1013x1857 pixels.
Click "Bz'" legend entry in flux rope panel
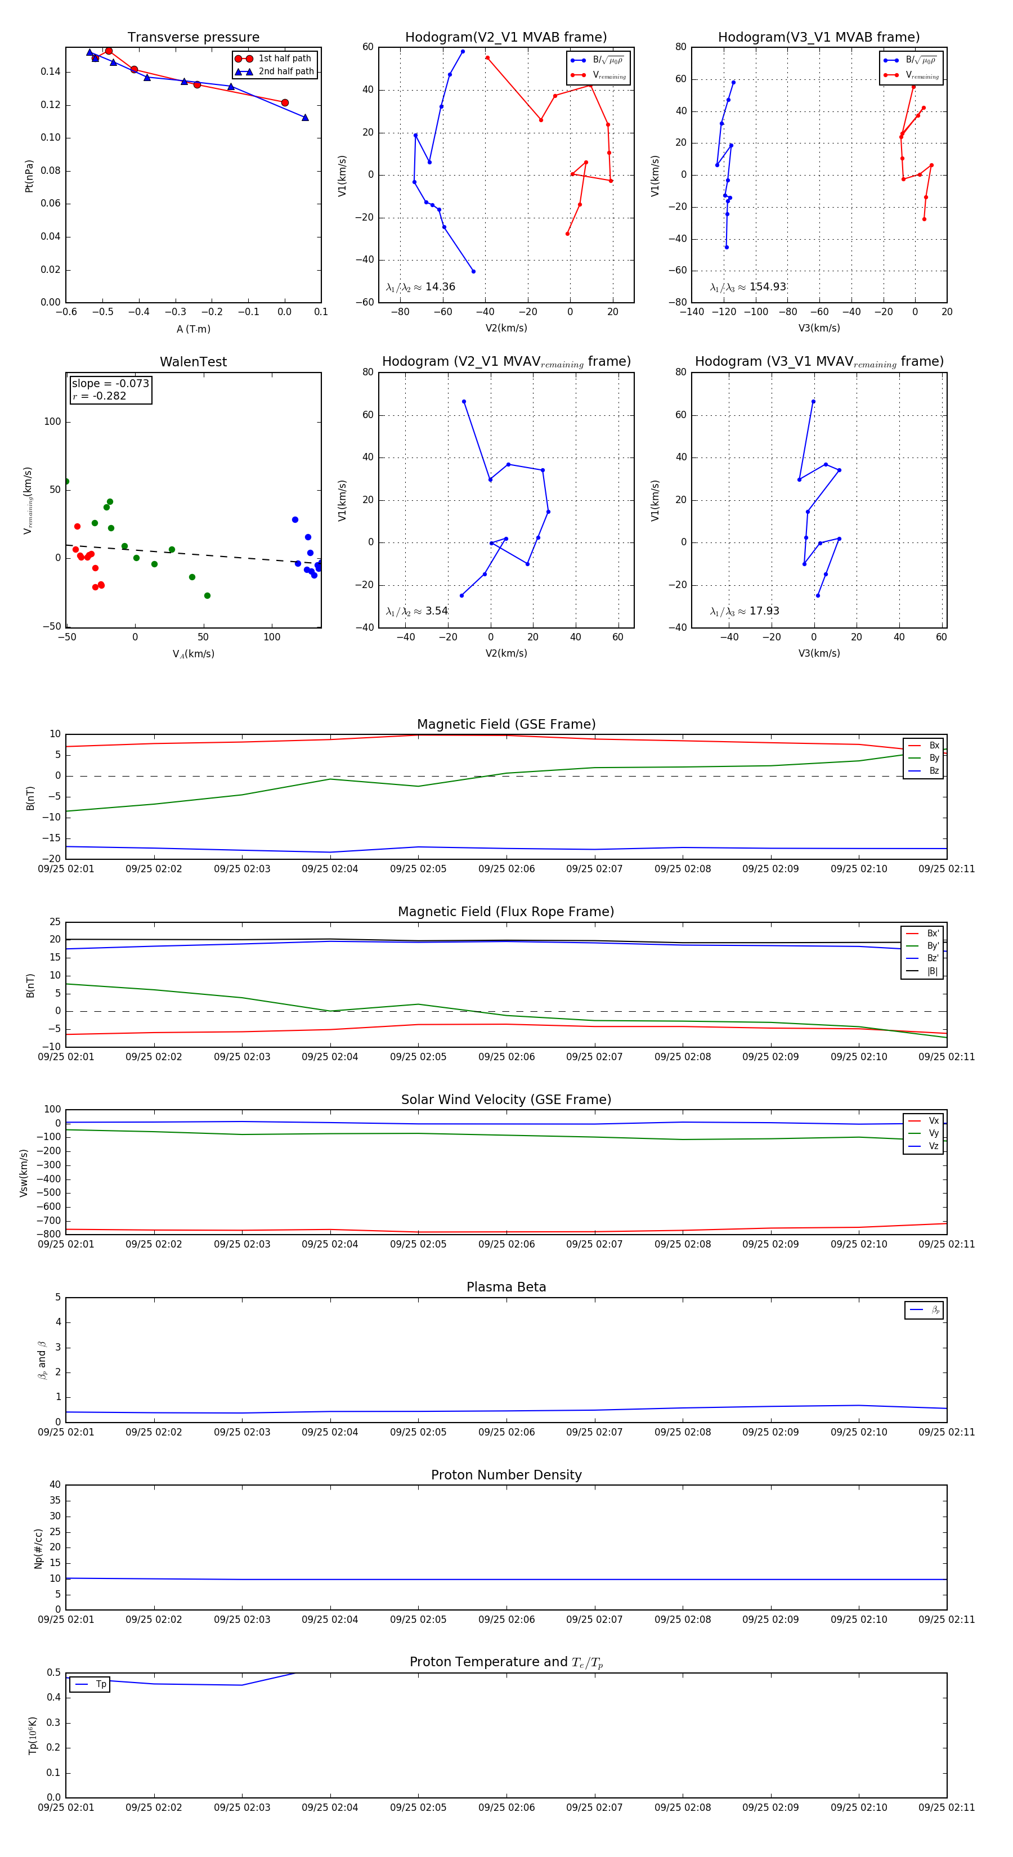coord(923,958)
